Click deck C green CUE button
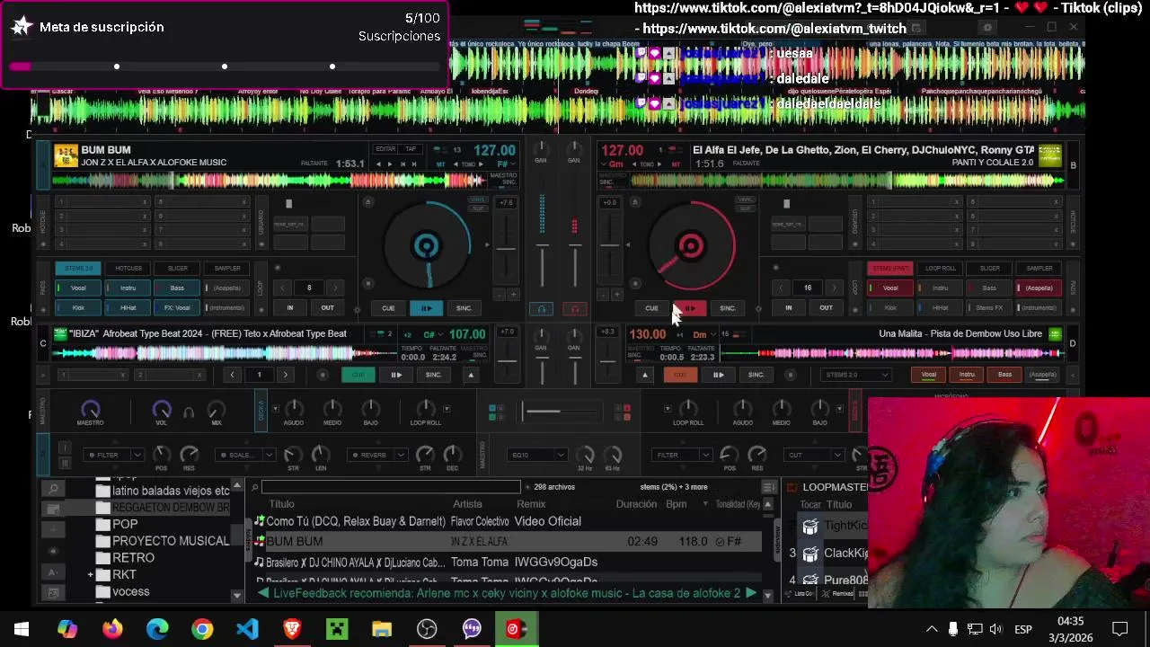The image size is (1150, 647). (x=358, y=375)
